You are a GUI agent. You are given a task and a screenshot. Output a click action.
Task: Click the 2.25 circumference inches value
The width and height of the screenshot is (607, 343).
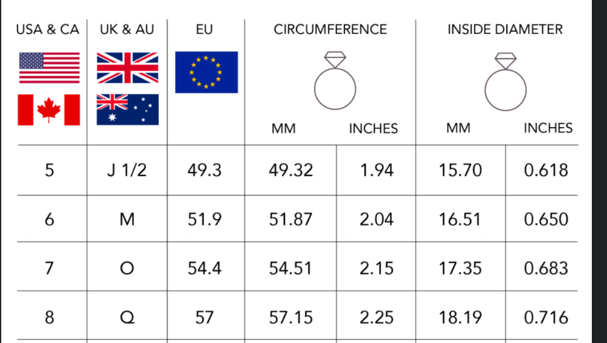tap(377, 318)
